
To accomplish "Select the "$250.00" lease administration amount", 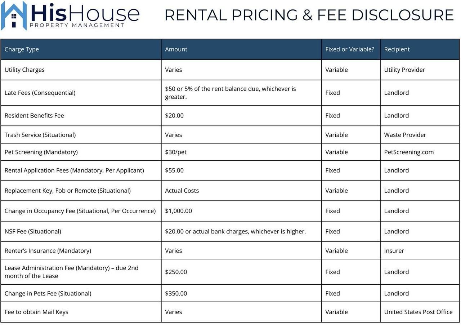I will [x=176, y=272].
